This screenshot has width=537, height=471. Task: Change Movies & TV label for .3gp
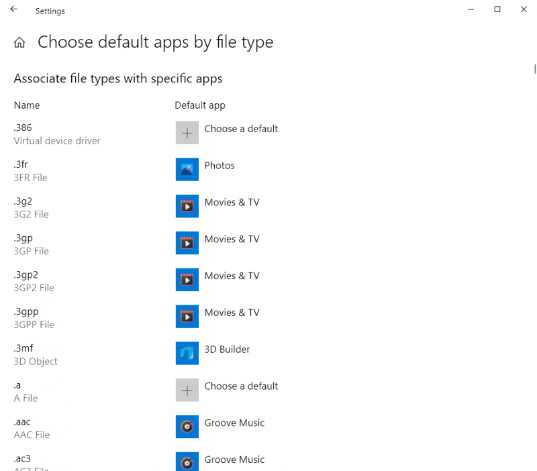pyautogui.click(x=232, y=240)
